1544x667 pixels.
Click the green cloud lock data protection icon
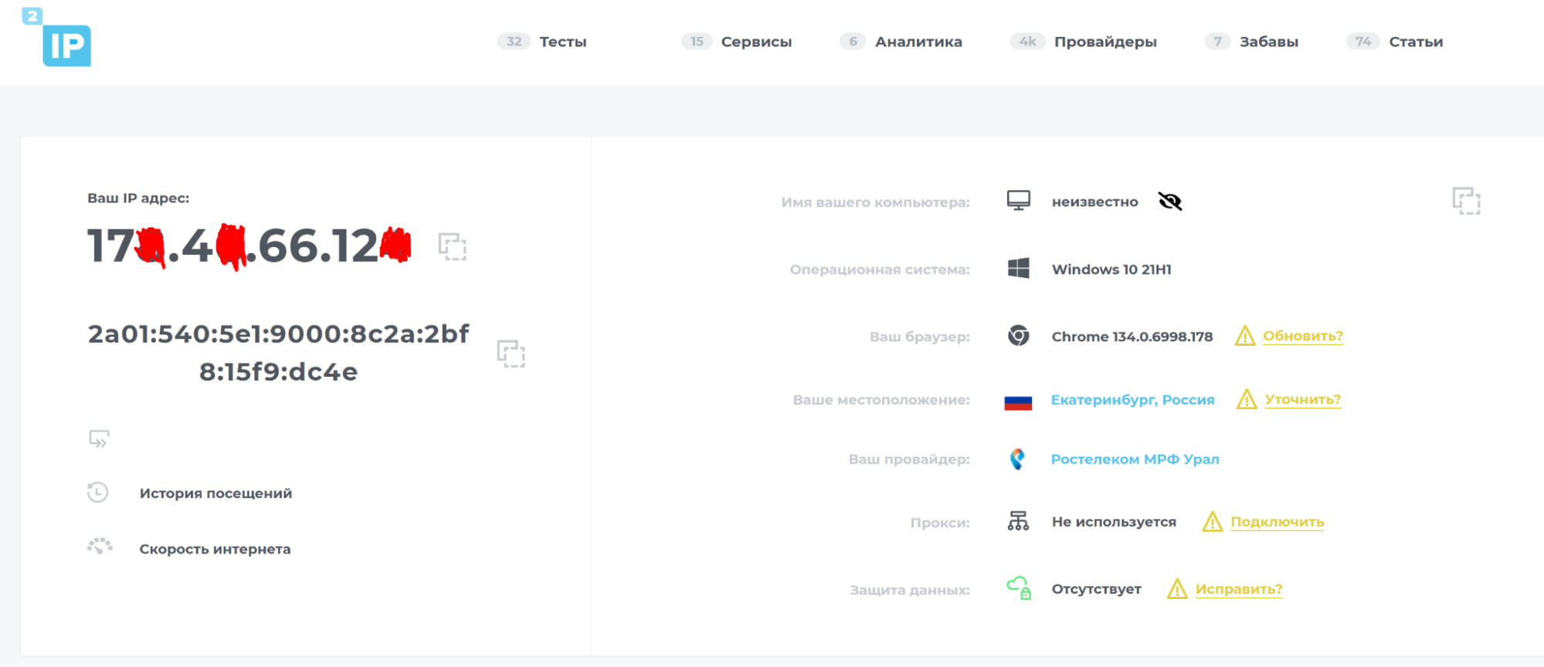tap(1019, 588)
